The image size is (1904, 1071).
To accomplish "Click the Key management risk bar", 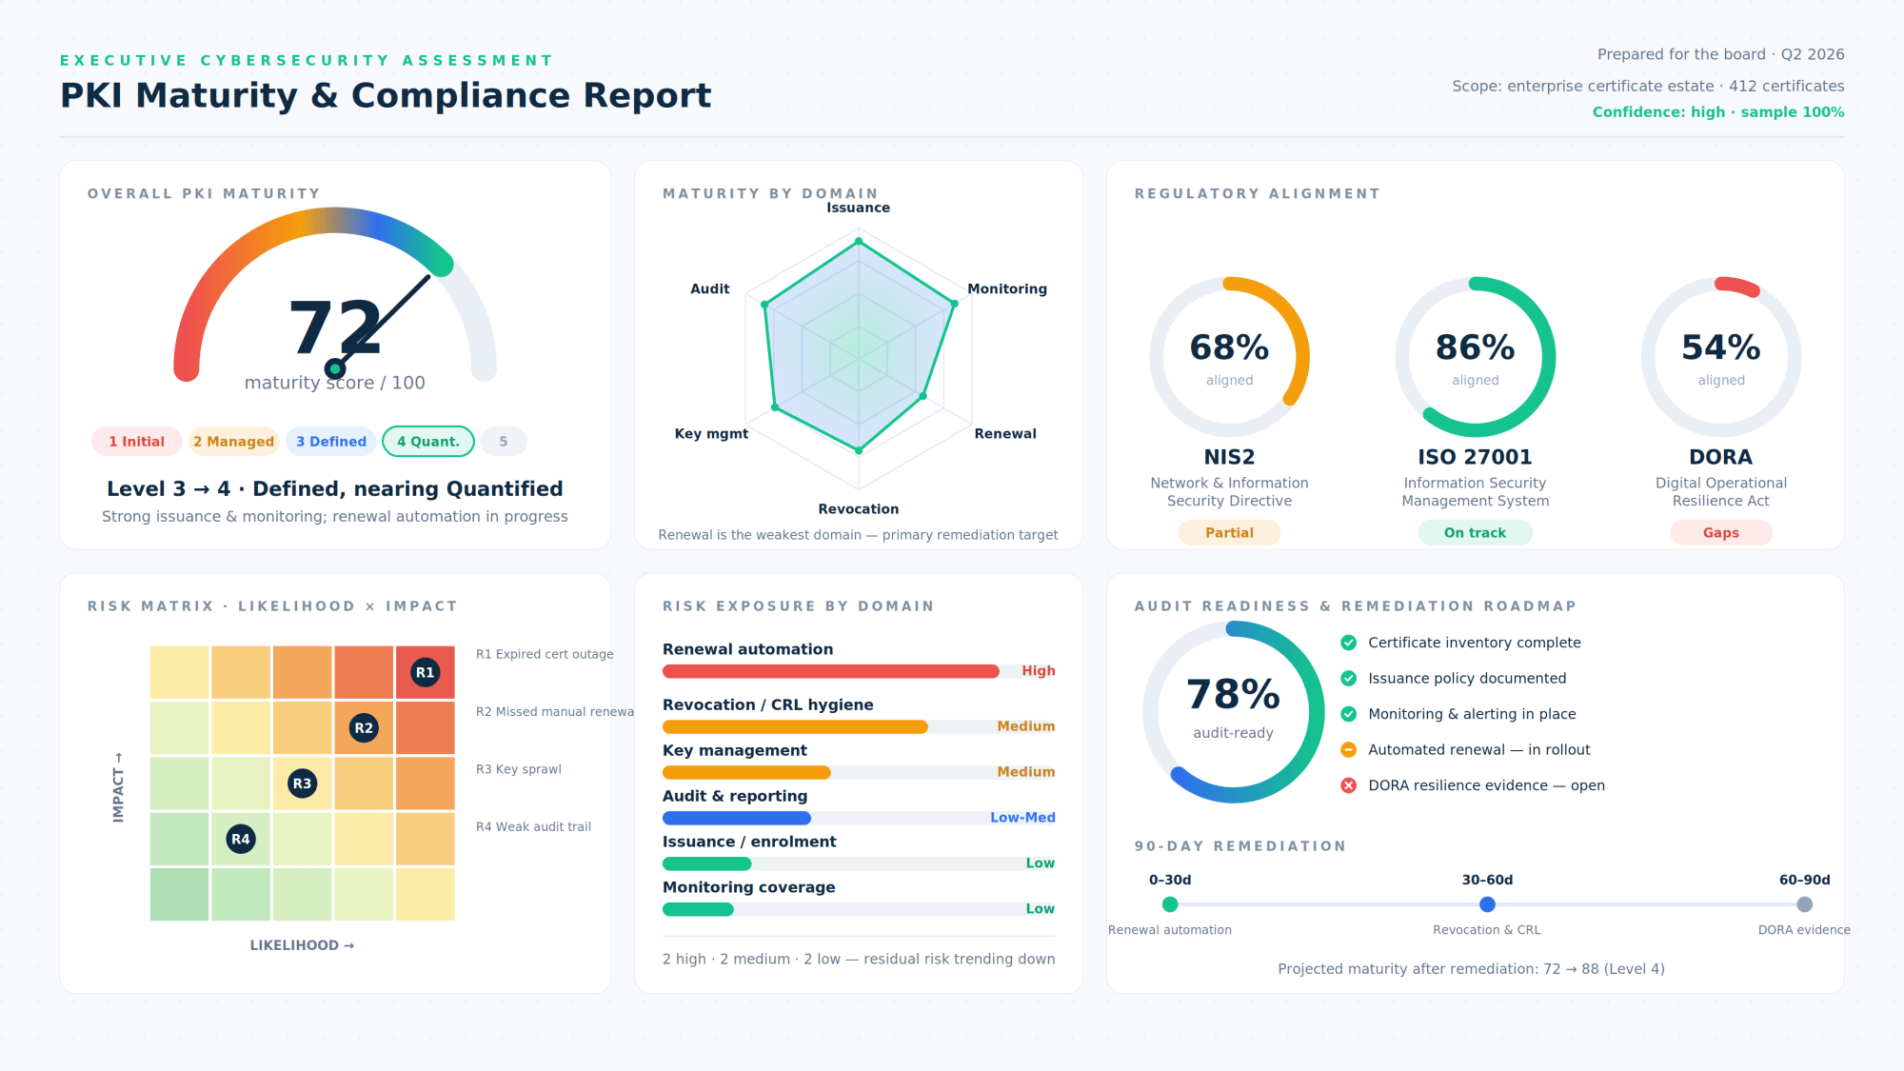I will pyautogui.click(x=859, y=772).
